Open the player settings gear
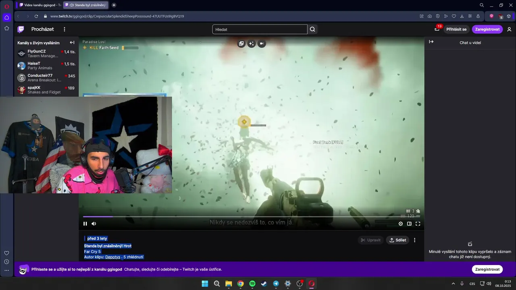 pyautogui.click(x=401, y=224)
